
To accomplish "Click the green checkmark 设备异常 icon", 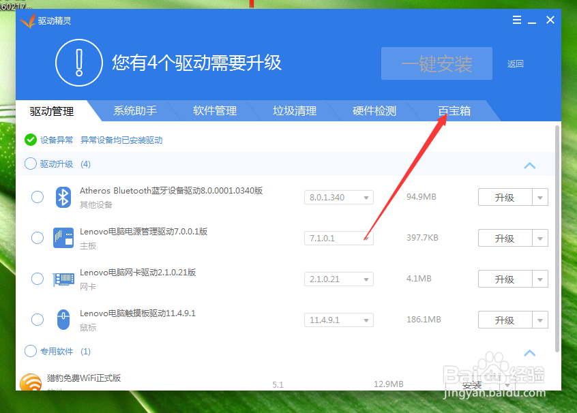I will (31, 140).
